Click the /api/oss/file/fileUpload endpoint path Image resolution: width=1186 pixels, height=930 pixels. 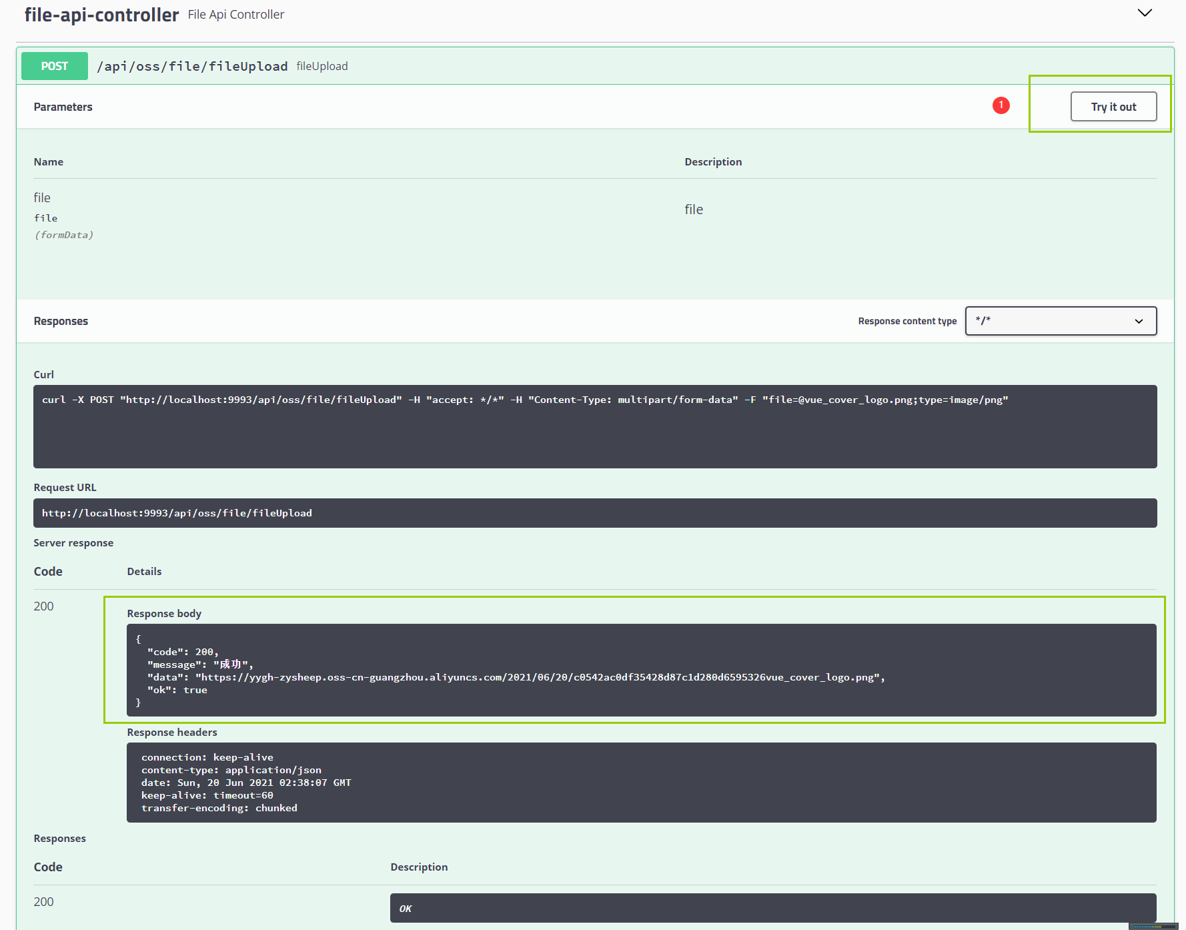point(192,66)
